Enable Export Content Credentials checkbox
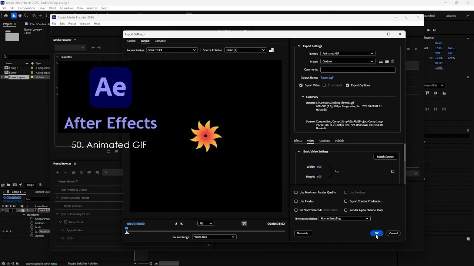The image size is (474, 266). (346, 201)
